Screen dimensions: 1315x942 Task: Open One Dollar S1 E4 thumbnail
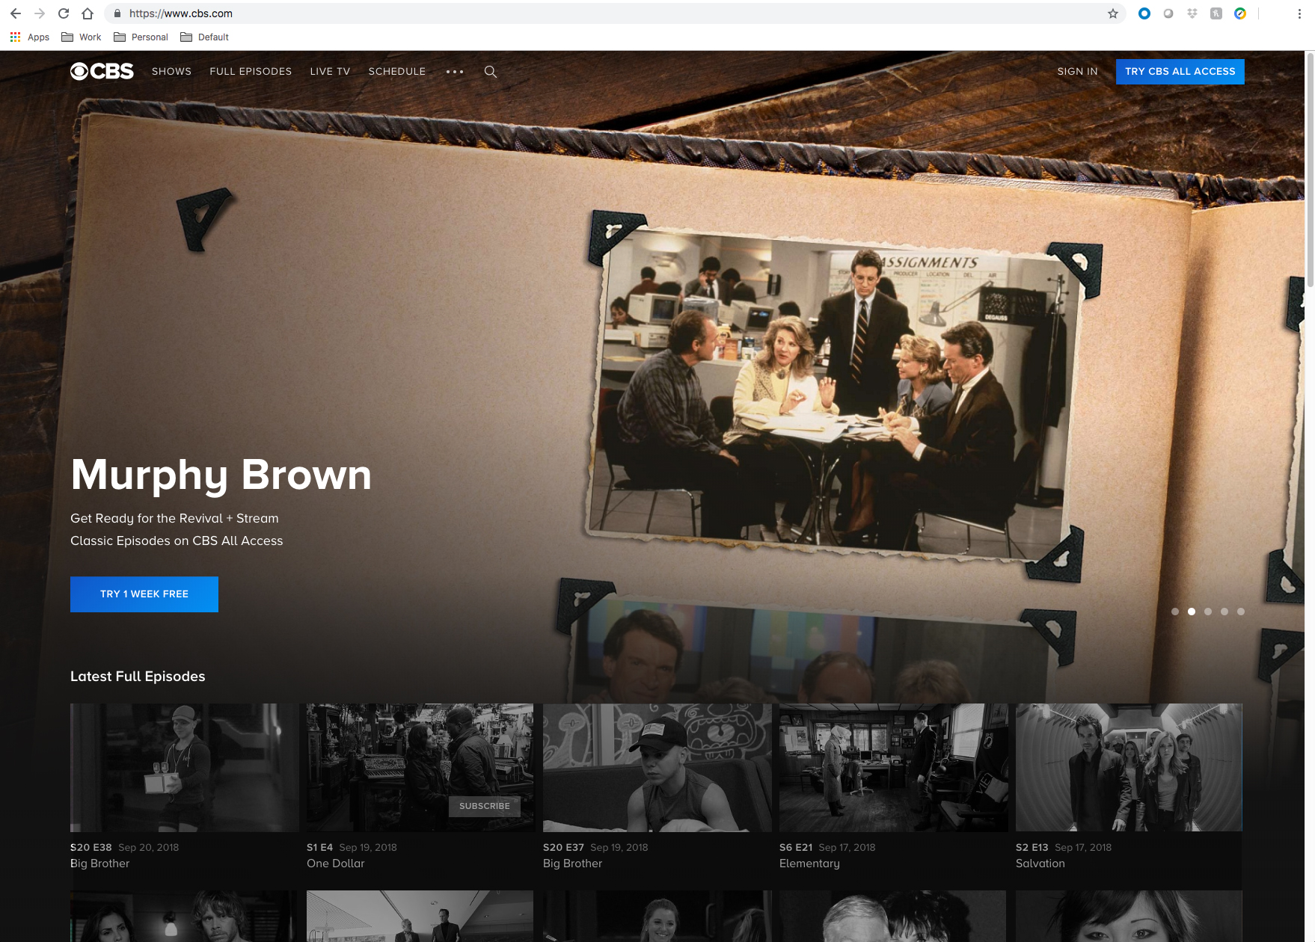pyautogui.click(x=420, y=768)
